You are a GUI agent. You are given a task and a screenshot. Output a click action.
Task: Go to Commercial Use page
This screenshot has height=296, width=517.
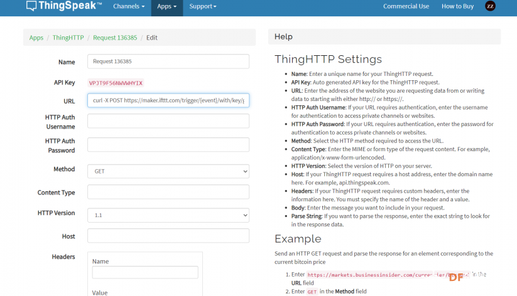406,6
